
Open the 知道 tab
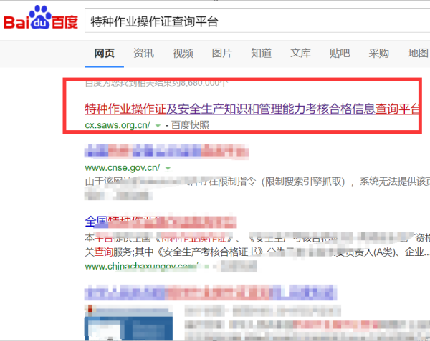point(261,53)
